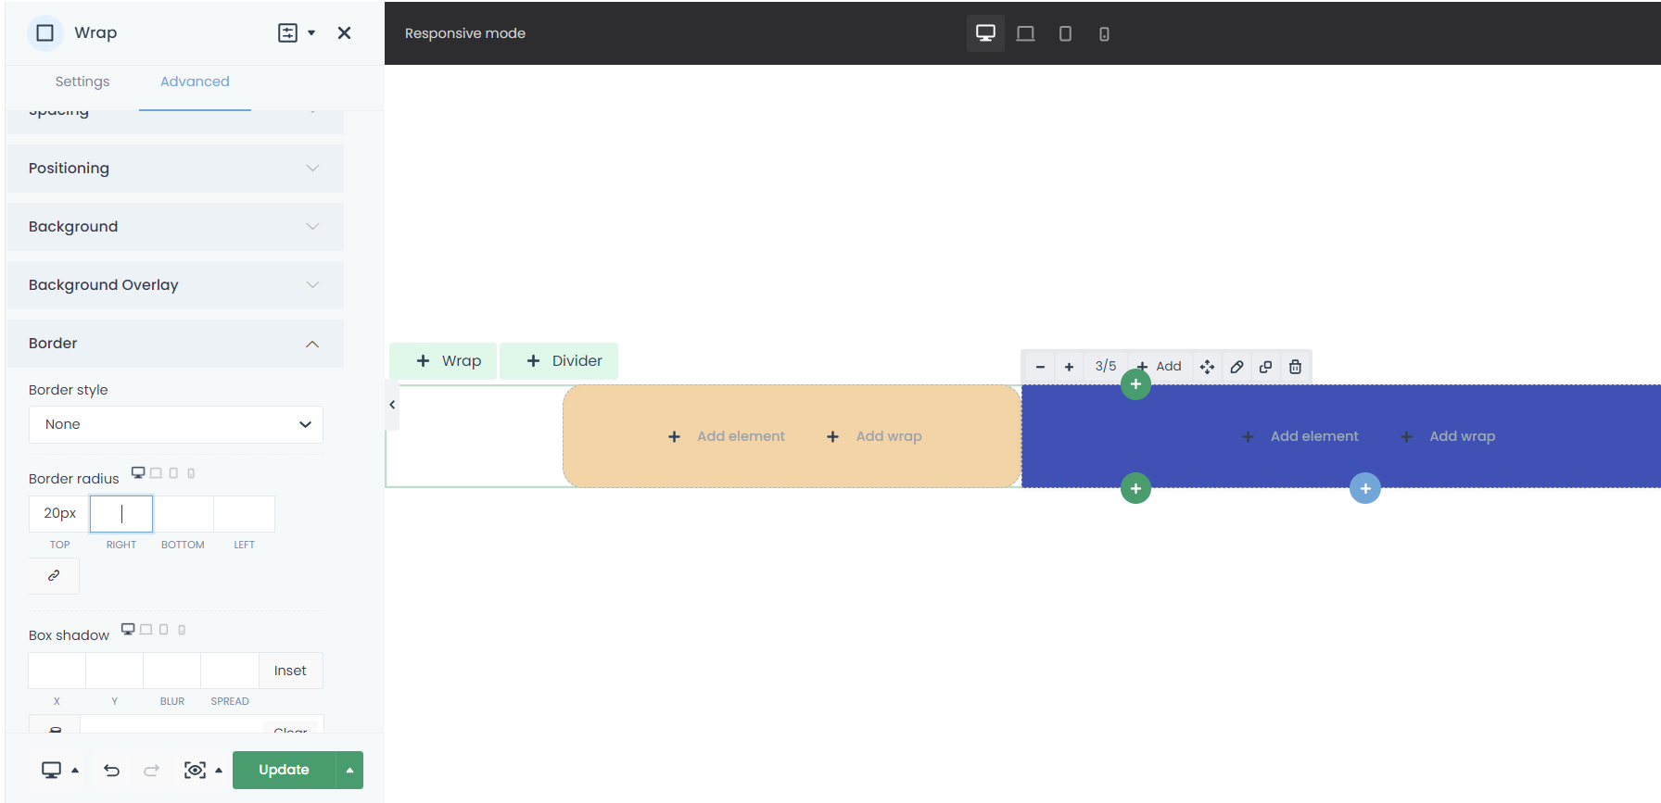
Task: Click the Border radius LEFT field
Action: [x=245, y=513]
